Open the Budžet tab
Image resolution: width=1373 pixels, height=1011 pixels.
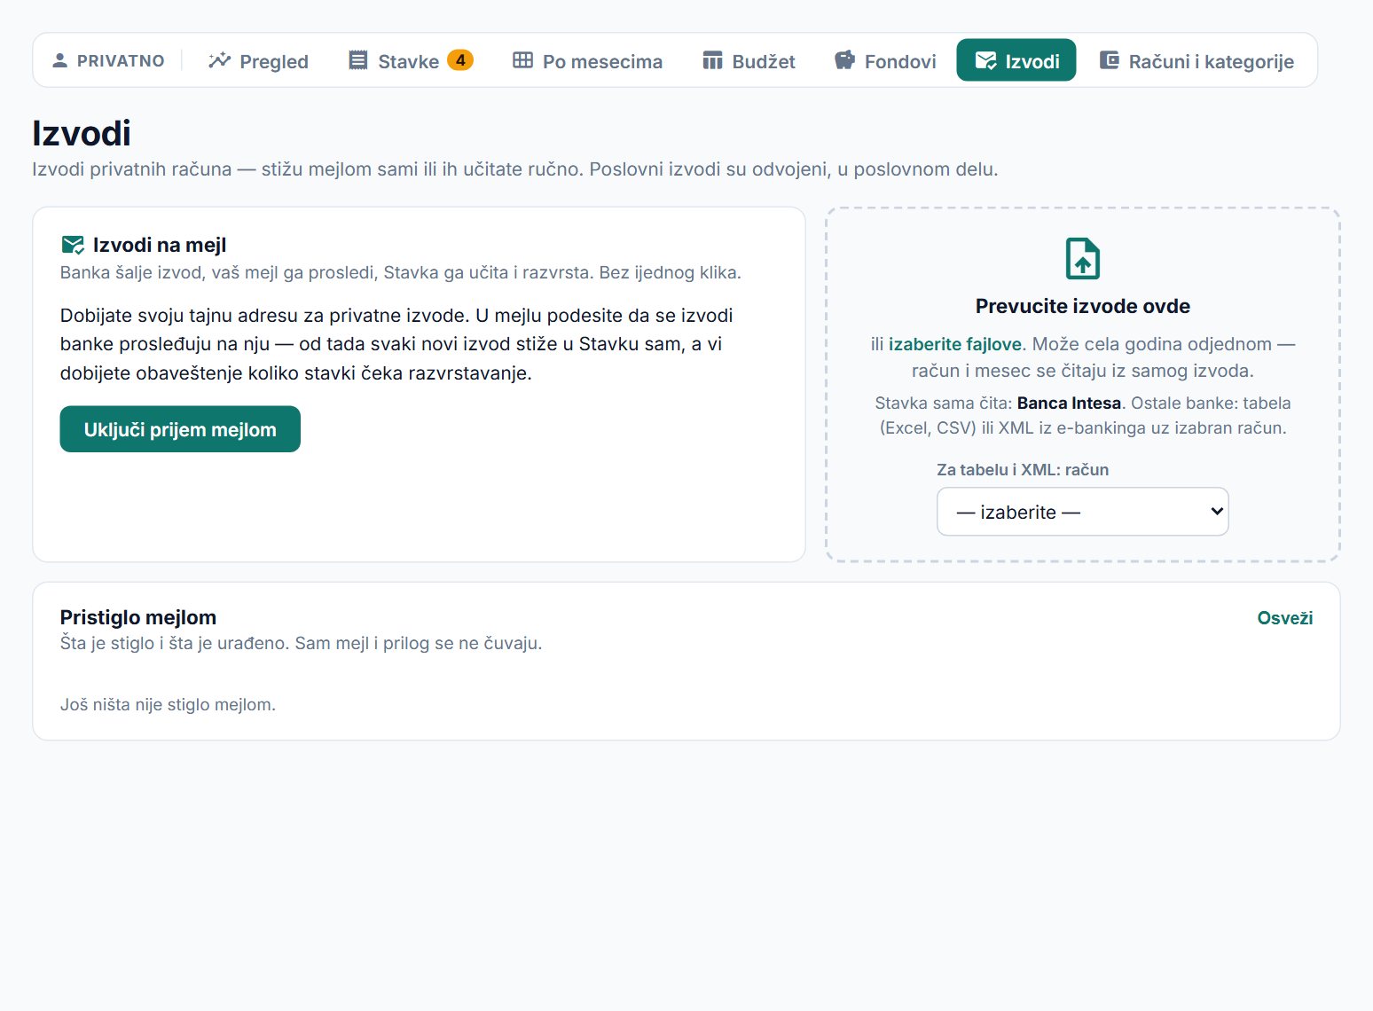[749, 60]
